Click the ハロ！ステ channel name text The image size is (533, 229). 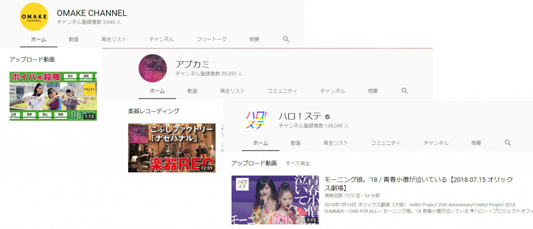coord(300,116)
